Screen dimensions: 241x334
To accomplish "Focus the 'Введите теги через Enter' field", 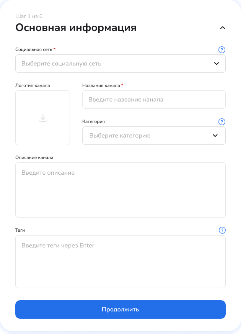I will pyautogui.click(x=120, y=262).
